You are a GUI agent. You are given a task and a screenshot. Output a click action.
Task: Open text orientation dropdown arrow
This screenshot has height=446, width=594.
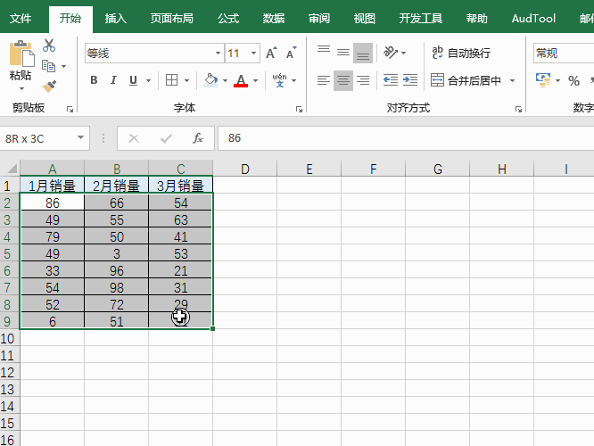coord(403,53)
